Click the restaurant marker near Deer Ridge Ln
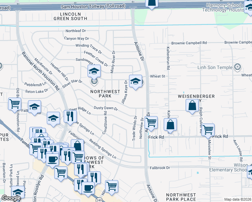Screen dimensions: 252x202 (70, 117)
